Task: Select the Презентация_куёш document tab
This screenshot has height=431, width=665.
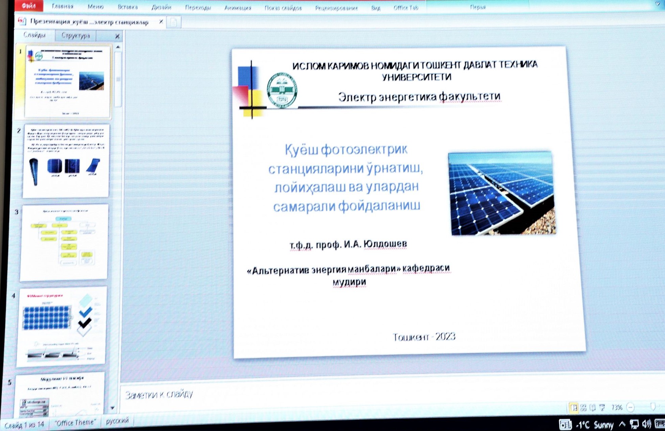Action: tap(90, 22)
